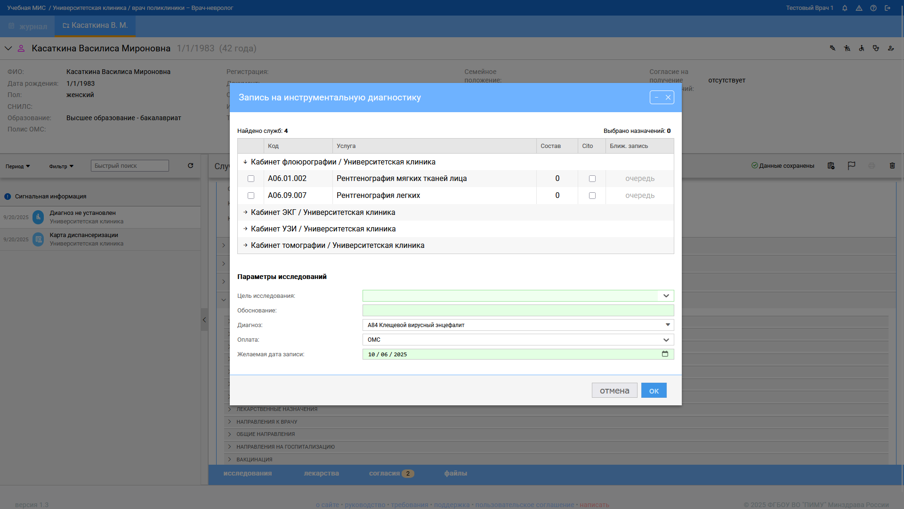Click the trash delete icon in toolbar
Viewport: 904px width, 509px height.
[x=892, y=165]
